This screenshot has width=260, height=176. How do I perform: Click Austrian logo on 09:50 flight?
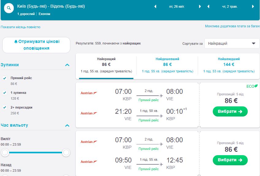click(x=89, y=162)
